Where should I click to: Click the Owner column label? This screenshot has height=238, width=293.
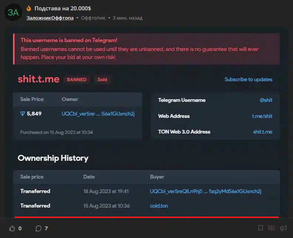click(70, 99)
